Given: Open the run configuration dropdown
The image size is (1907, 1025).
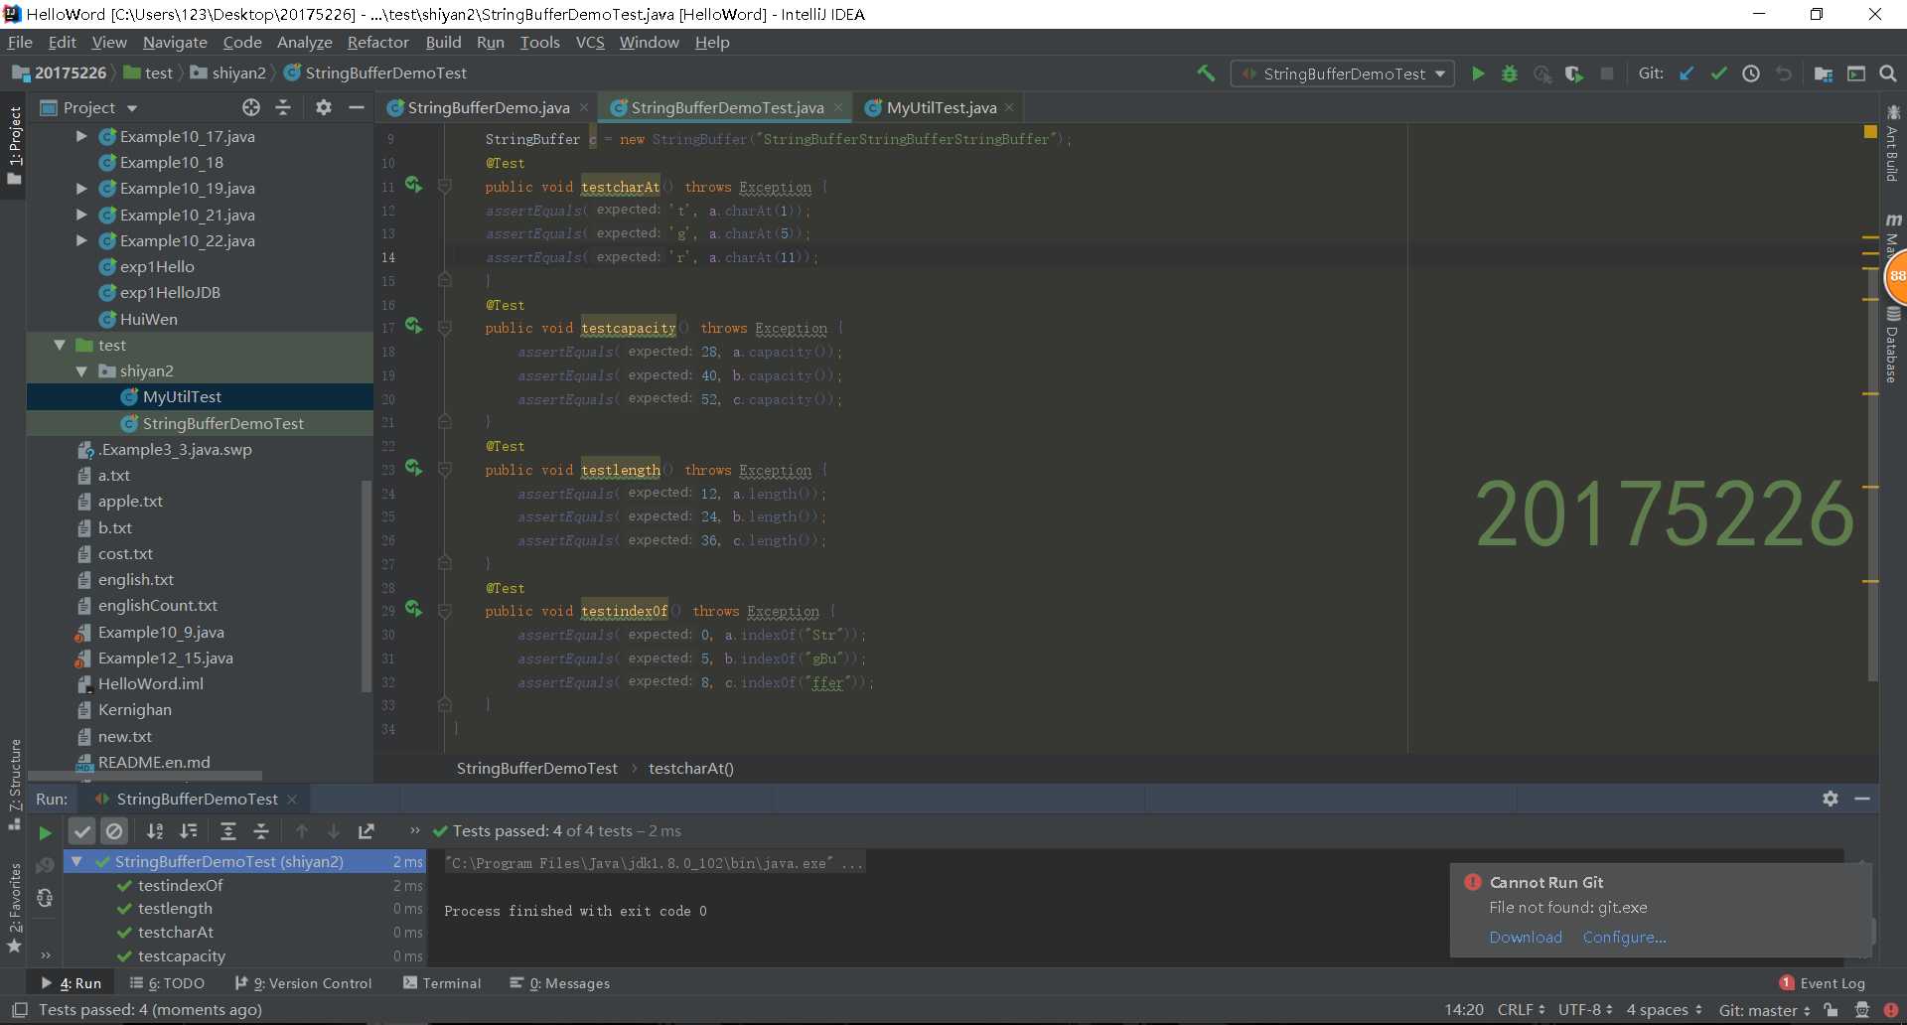Looking at the screenshot, I should coord(1343,73).
